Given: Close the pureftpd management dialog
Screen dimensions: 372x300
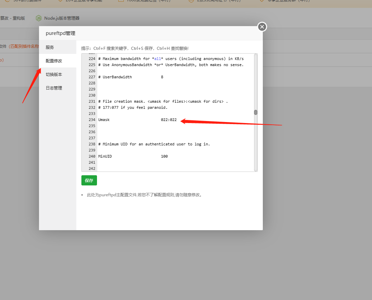Looking at the screenshot, I should 262,27.
